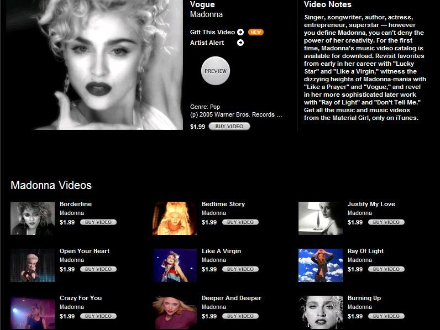Open the Open Your Heart thumbnail
440x330 pixels.
pos(33,265)
